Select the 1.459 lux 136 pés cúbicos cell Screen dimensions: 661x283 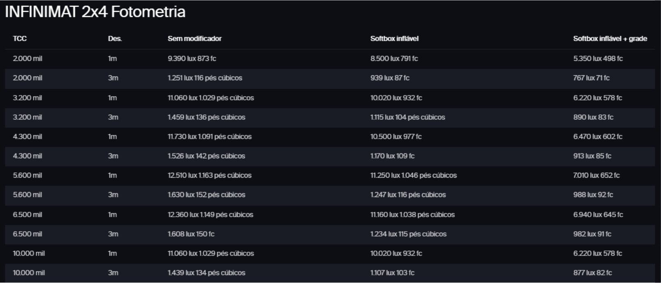[x=206, y=117]
